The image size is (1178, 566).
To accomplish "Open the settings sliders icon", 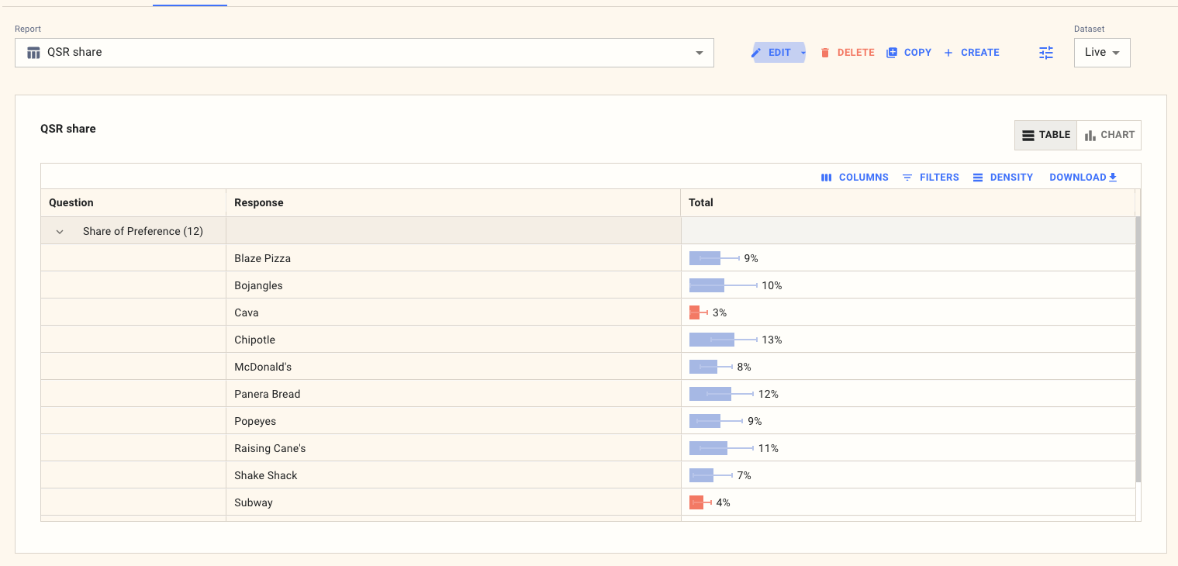I will tap(1046, 53).
